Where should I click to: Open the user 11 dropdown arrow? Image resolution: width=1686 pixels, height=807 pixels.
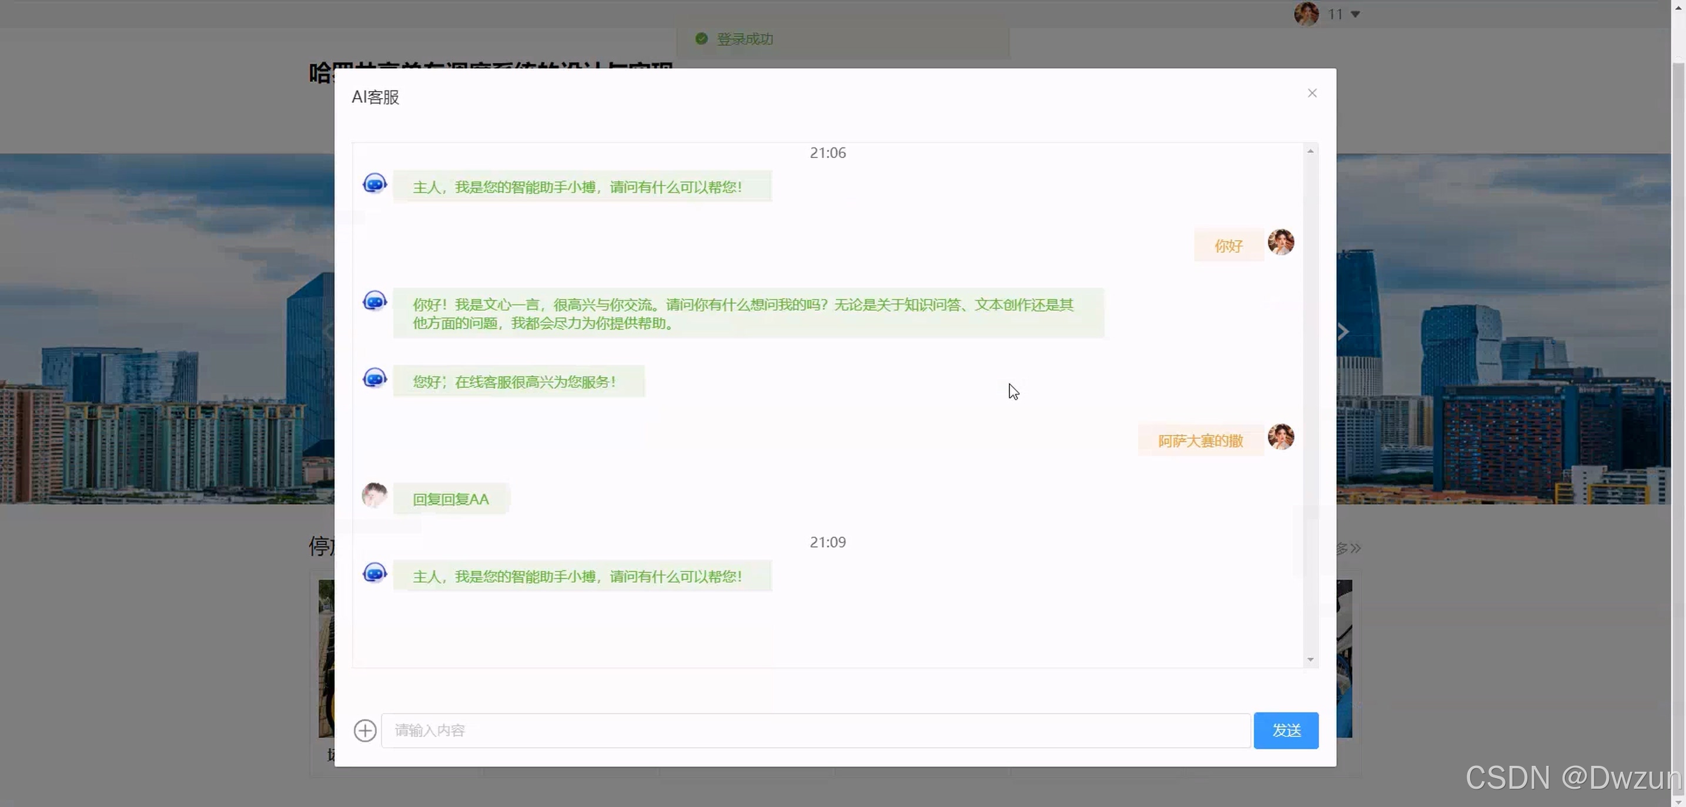[x=1356, y=14]
